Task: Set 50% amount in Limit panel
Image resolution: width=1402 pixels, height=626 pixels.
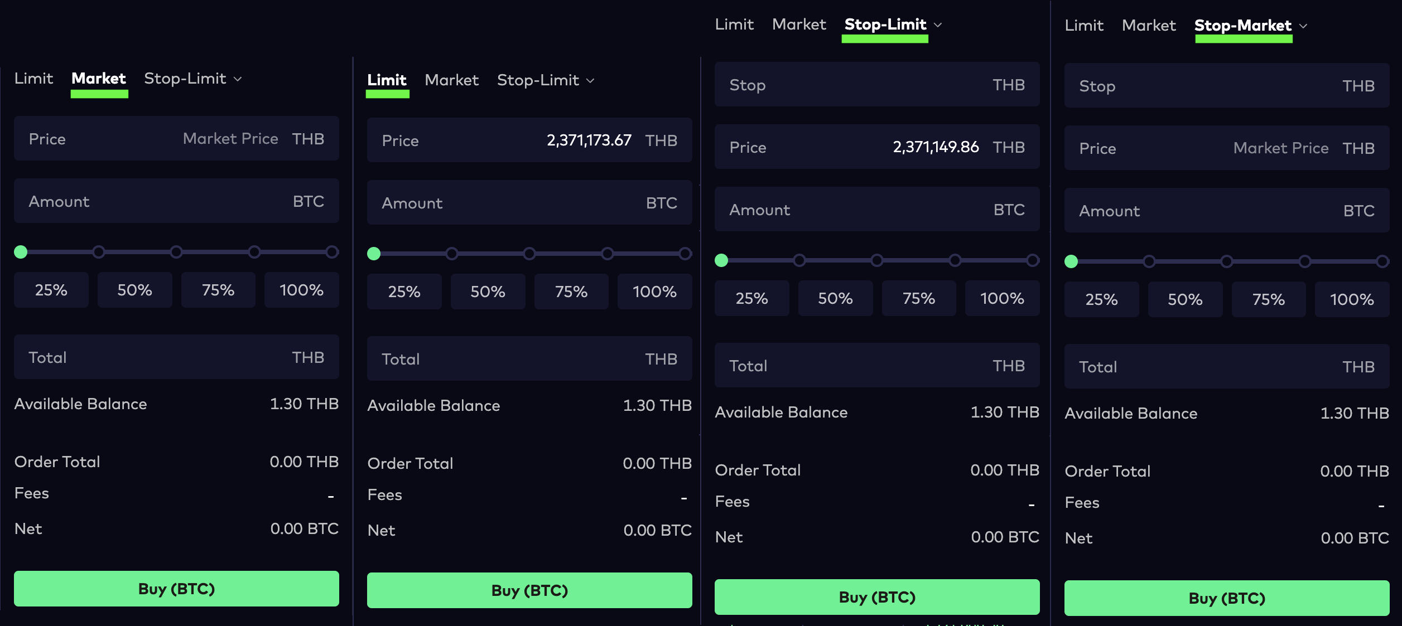Action: 487,292
